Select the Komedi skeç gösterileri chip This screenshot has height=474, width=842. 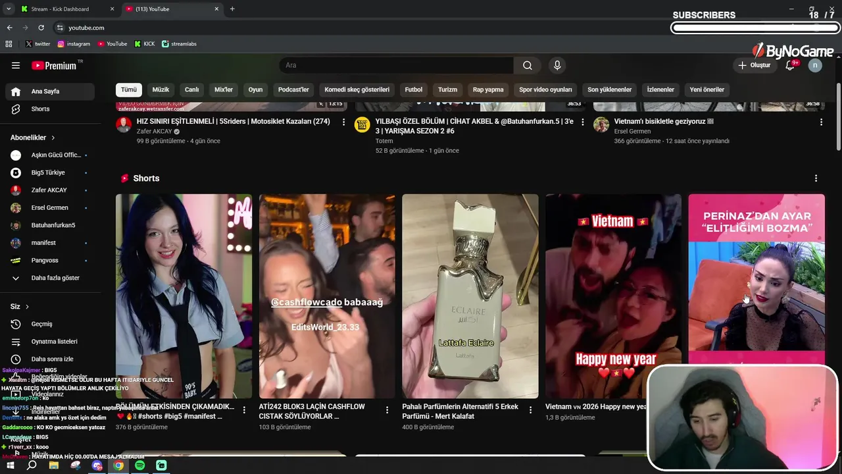[357, 90]
